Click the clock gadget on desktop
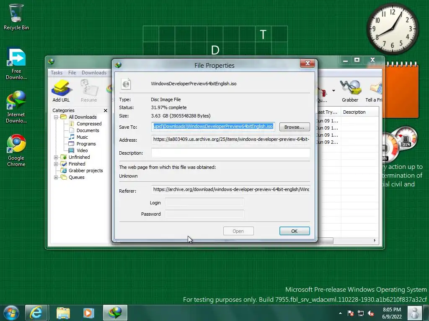 [392, 28]
